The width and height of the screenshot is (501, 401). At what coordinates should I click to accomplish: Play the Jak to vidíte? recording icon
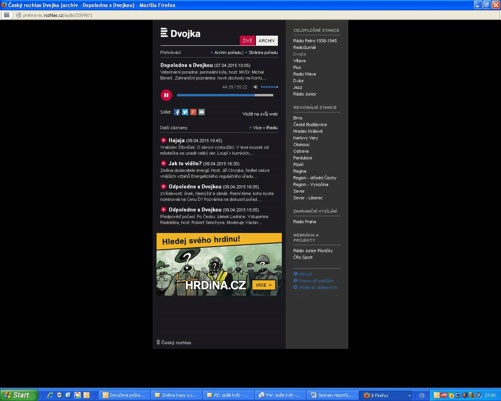click(164, 163)
